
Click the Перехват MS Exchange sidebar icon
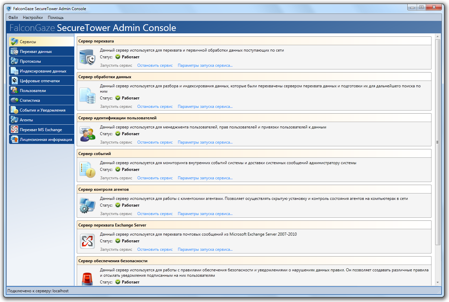pyautogui.click(x=14, y=130)
